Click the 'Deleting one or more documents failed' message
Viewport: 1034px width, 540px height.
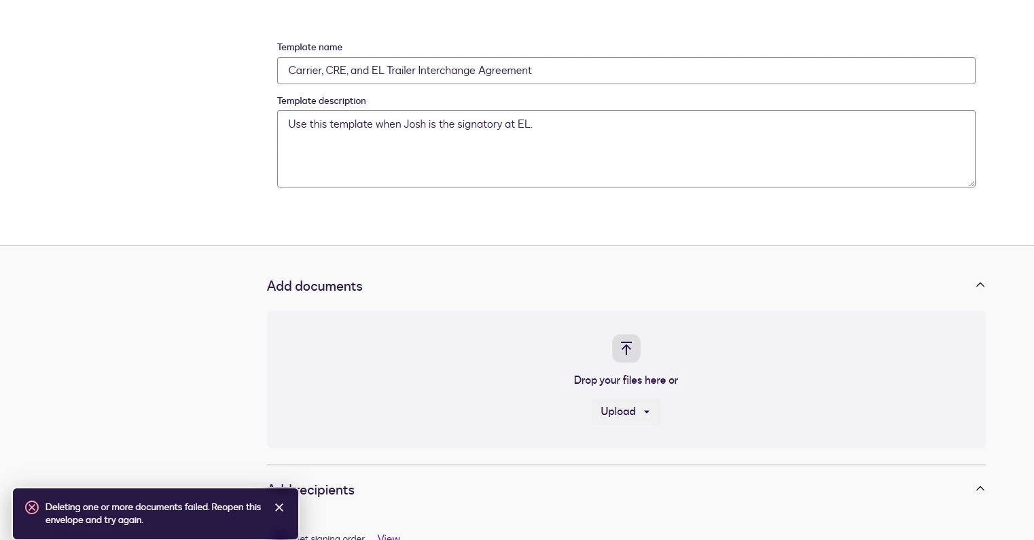click(x=154, y=514)
